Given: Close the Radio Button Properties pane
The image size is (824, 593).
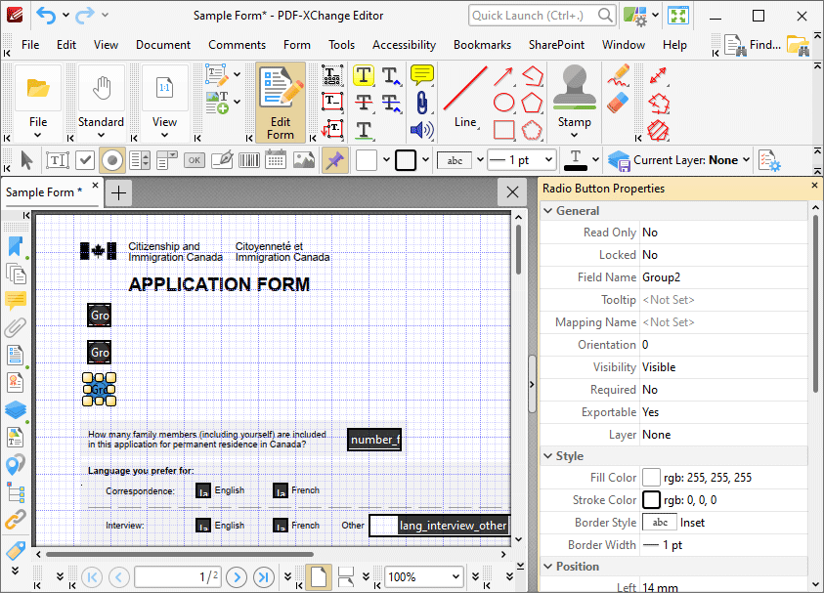Looking at the screenshot, I should (x=814, y=186).
